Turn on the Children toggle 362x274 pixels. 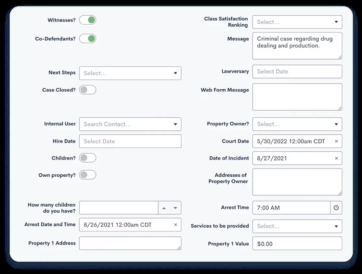(x=88, y=158)
